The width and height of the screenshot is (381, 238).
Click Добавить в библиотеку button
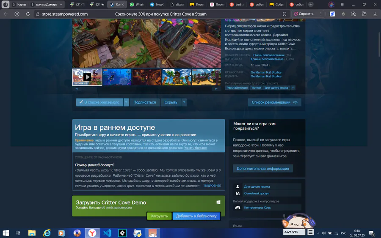pyautogui.click(x=196, y=216)
